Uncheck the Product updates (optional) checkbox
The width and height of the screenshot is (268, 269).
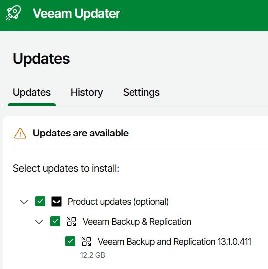[40, 201]
